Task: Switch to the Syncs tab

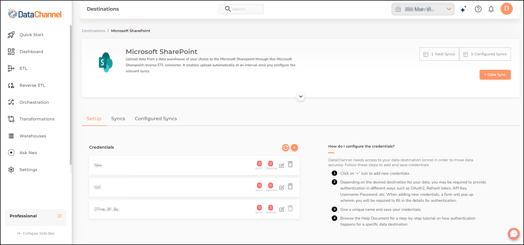Action: [x=118, y=119]
